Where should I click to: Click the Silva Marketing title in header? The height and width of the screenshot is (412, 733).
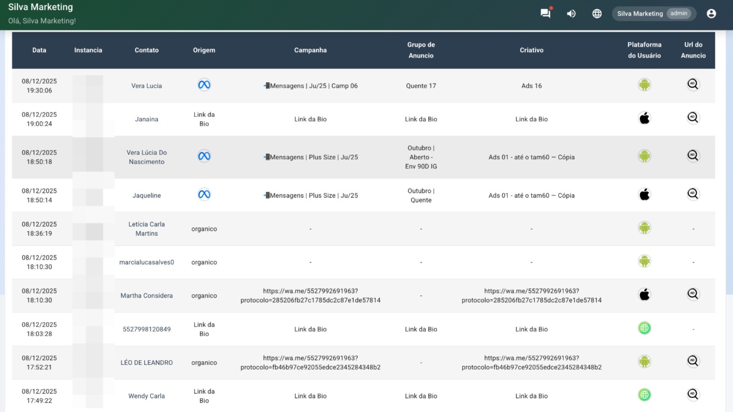pyautogui.click(x=41, y=7)
